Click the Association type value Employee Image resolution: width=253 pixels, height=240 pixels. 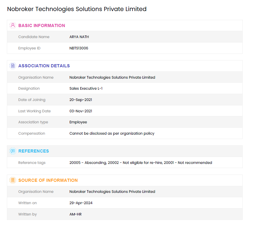coord(78,122)
